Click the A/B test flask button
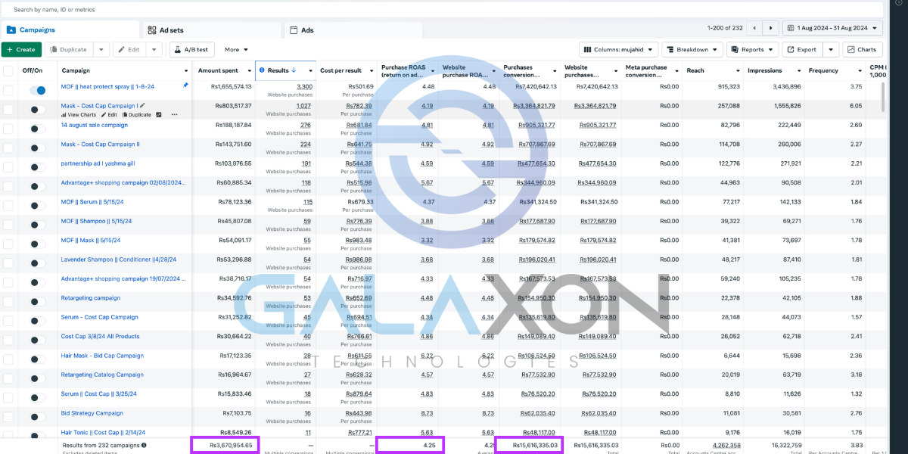This screenshot has height=454, width=908. point(193,49)
